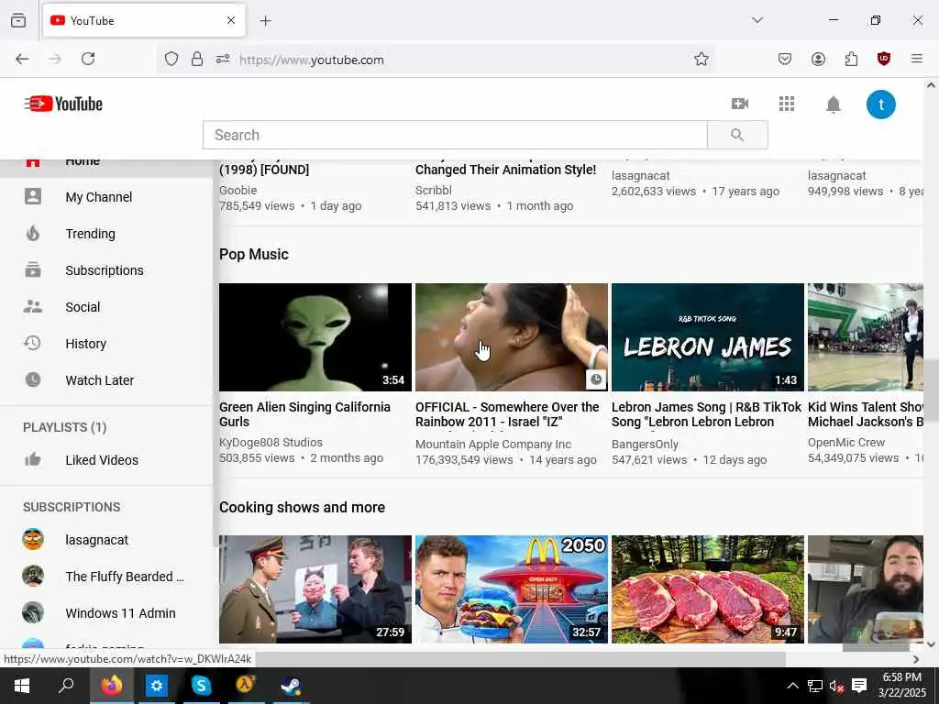This screenshot has width=939, height=704.
Task: Open the Lebron James Song video title
Action: (x=706, y=414)
